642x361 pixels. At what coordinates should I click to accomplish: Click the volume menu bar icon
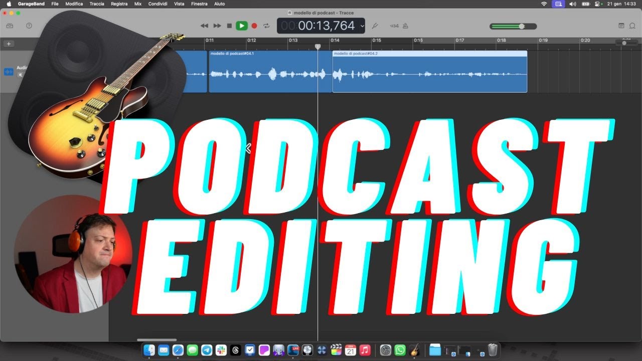point(573,4)
